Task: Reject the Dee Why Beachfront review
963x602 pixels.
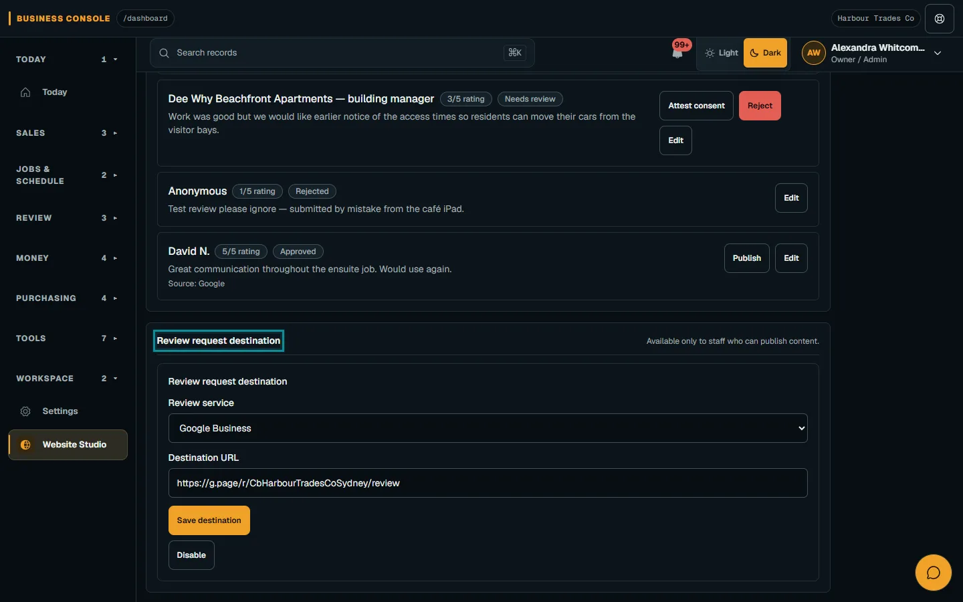Action: (760, 106)
